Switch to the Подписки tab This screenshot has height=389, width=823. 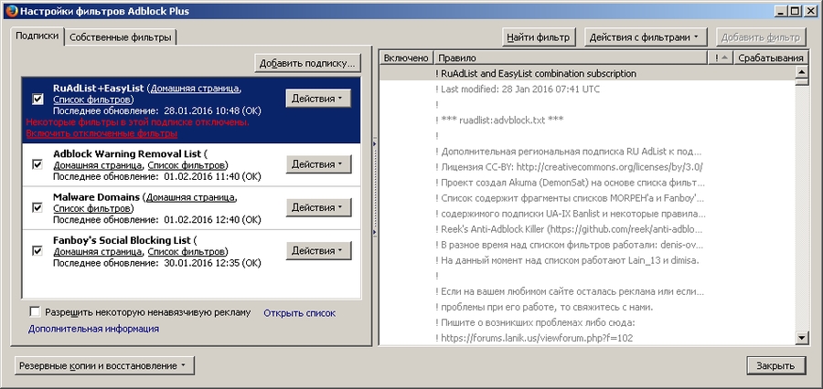point(37,37)
